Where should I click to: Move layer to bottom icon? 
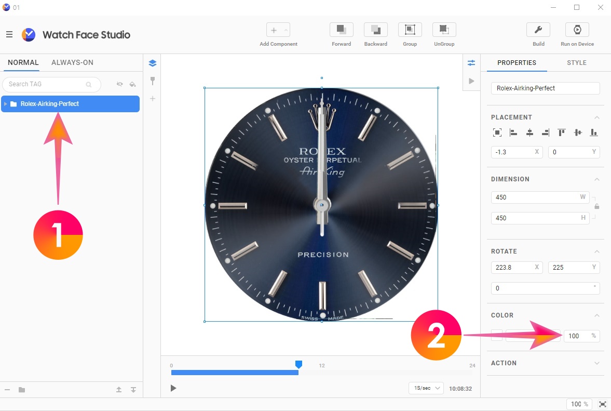[133, 390]
